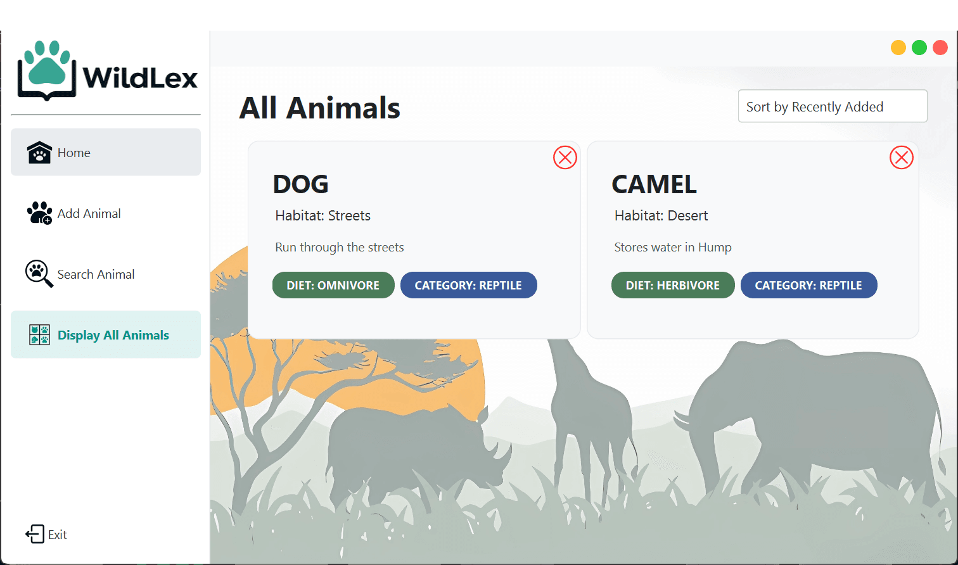Click the Add Animal paw icon
Screen dimensions: 958x565
pos(39,213)
